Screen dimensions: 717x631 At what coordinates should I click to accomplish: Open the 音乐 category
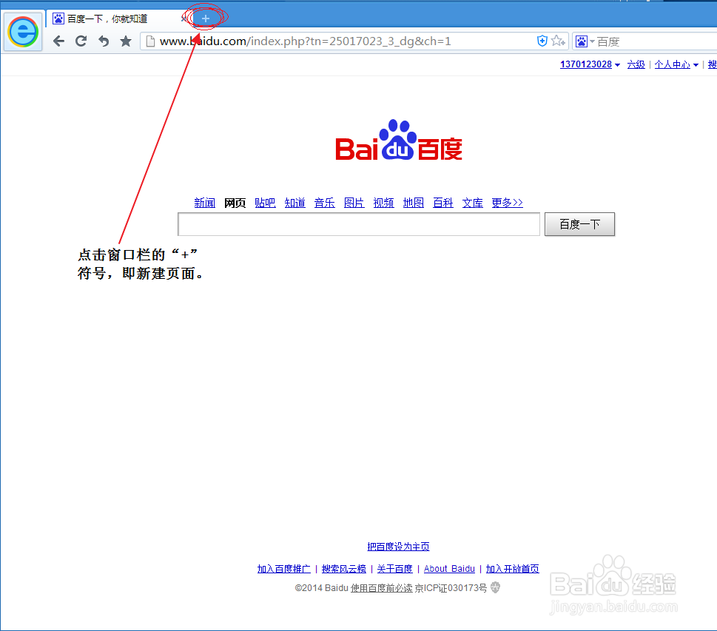coord(325,203)
